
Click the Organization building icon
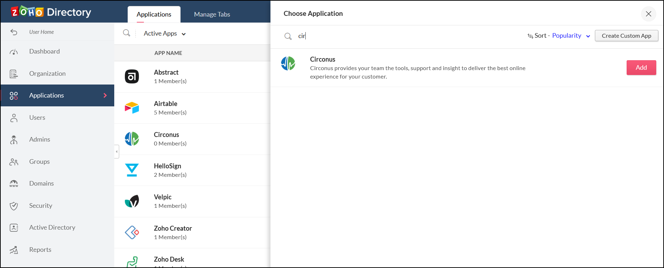coord(14,74)
